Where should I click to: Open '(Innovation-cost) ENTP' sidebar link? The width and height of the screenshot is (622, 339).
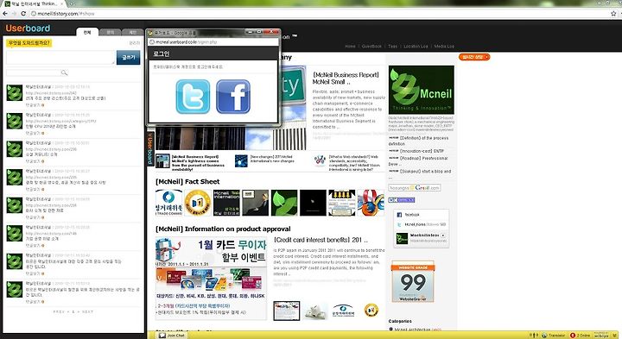tap(422, 151)
